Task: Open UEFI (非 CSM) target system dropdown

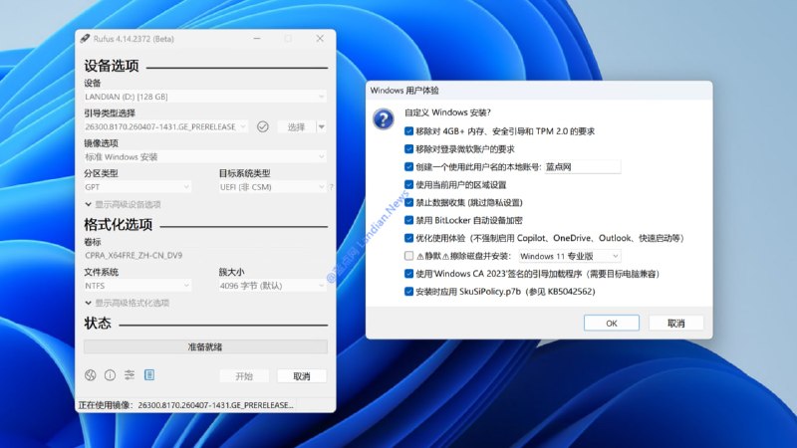Action: tap(272, 187)
